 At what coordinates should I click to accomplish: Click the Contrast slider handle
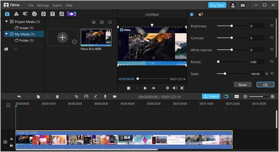click(x=232, y=38)
